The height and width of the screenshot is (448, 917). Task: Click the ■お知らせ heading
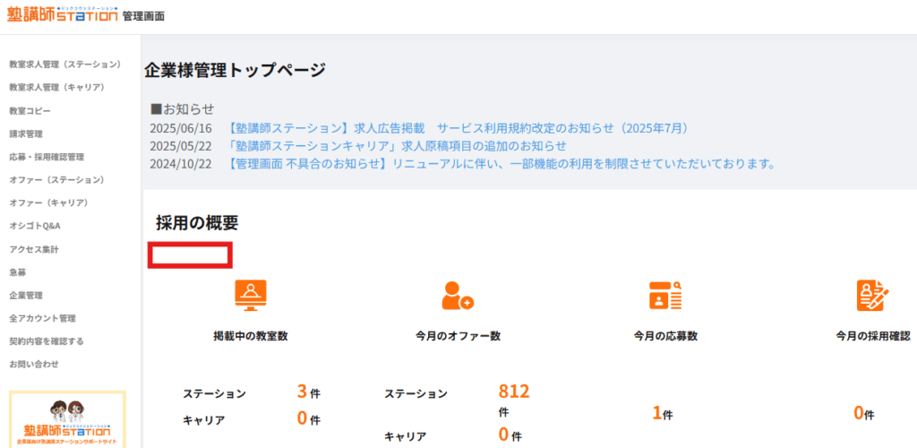click(183, 108)
